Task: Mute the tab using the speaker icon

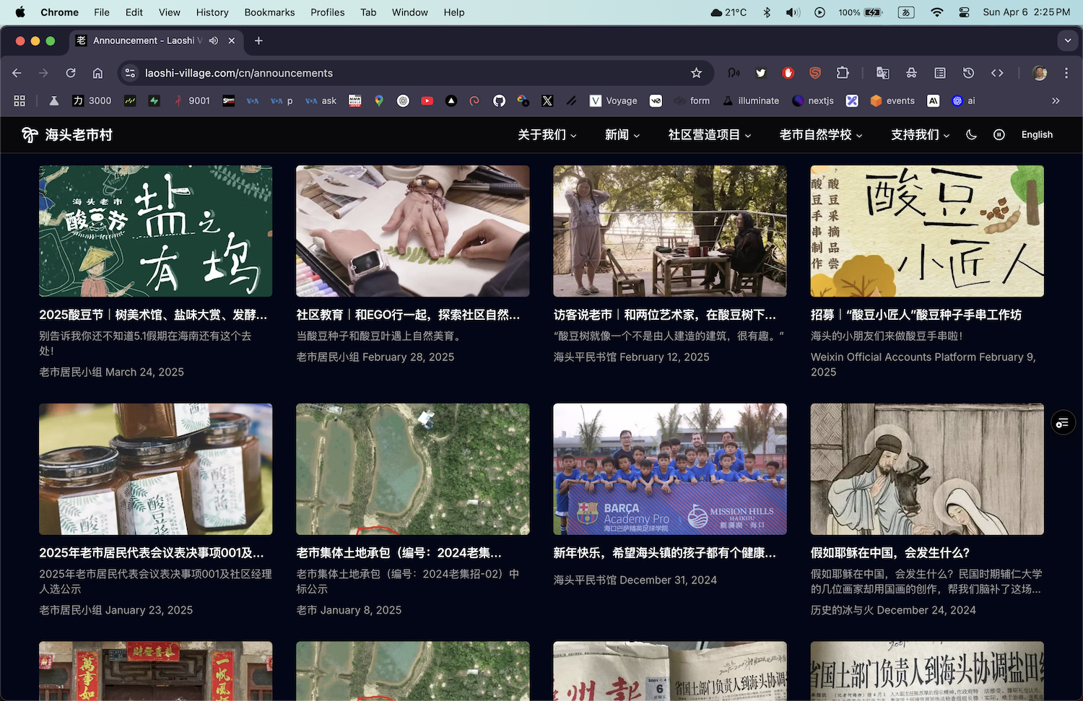Action: pos(214,41)
